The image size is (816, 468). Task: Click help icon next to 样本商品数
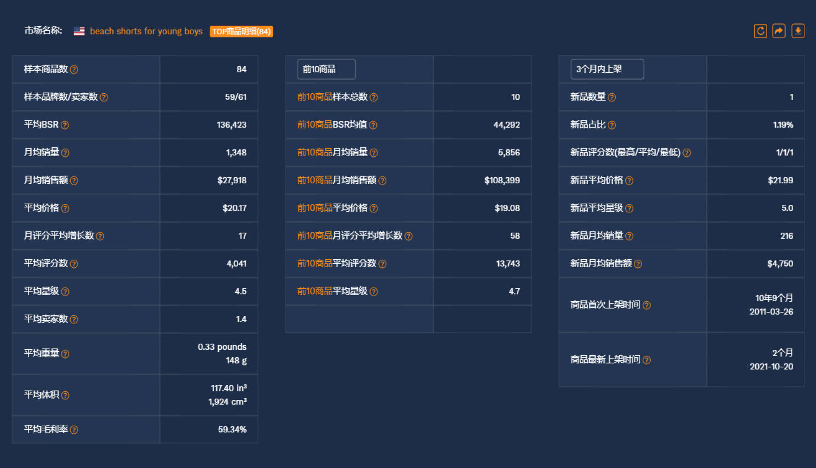74,69
